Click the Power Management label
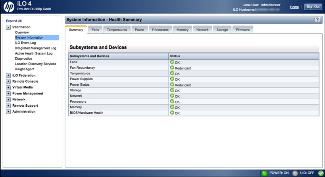 pos(28,94)
